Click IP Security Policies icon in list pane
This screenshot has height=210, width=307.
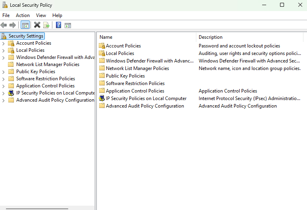(102, 98)
